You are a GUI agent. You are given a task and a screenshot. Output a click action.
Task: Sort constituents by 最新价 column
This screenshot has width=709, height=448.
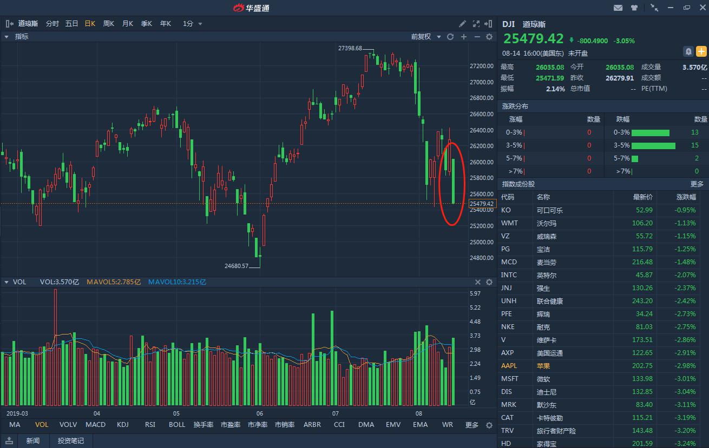[x=643, y=197]
